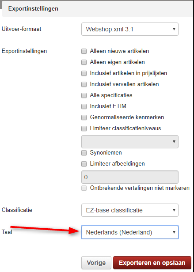Toggle Genormaliseerde kenmerken checkbox

(84, 117)
